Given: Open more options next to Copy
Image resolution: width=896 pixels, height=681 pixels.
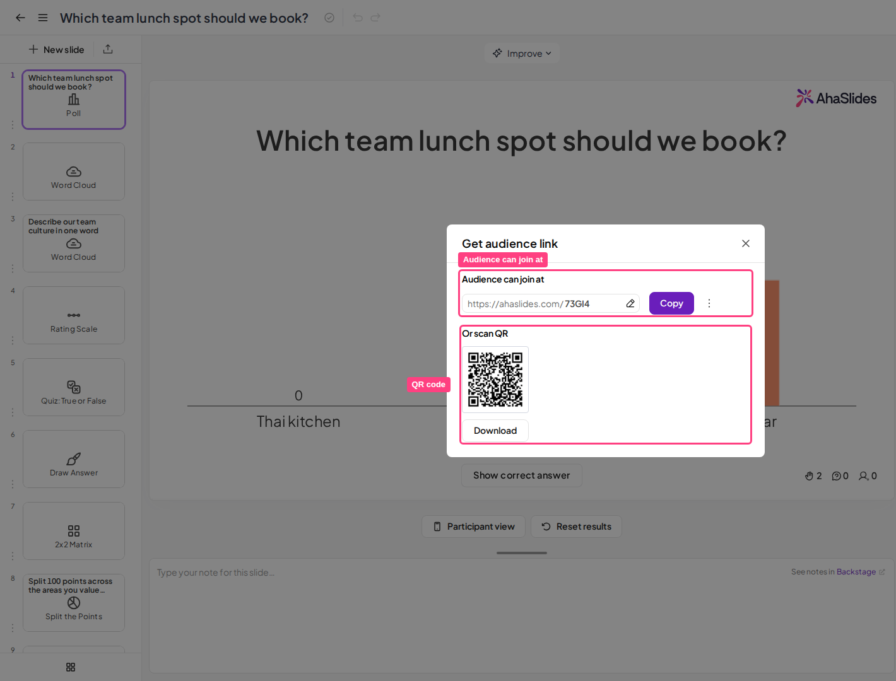Looking at the screenshot, I should [x=709, y=303].
